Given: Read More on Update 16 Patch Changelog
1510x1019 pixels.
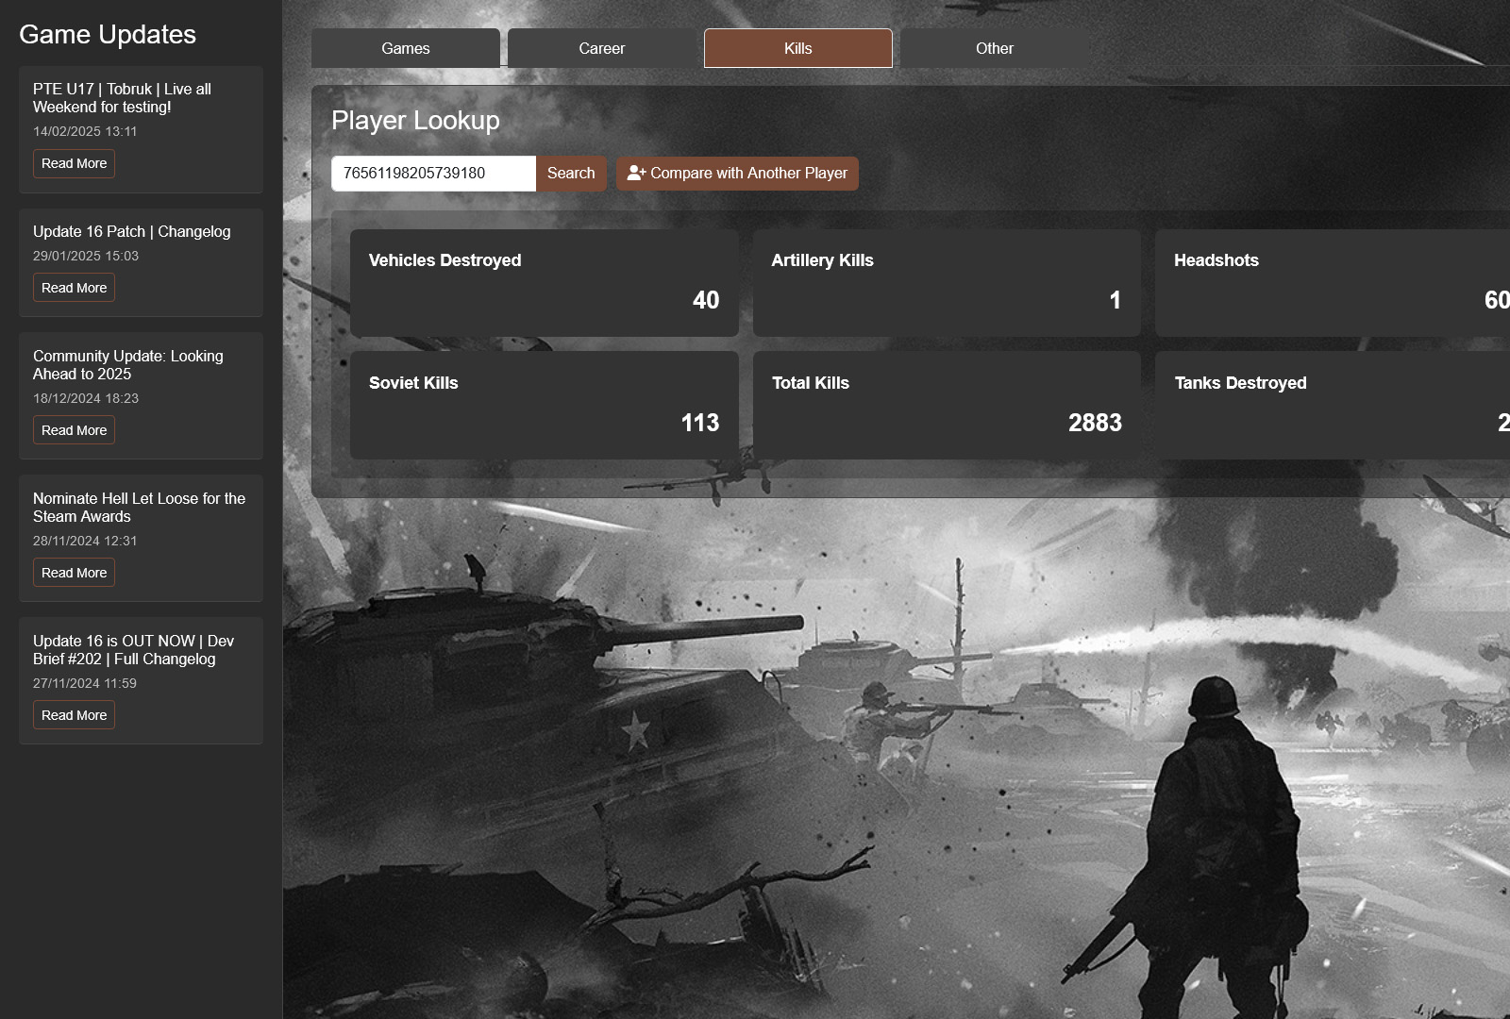Looking at the screenshot, I should pyautogui.click(x=74, y=288).
